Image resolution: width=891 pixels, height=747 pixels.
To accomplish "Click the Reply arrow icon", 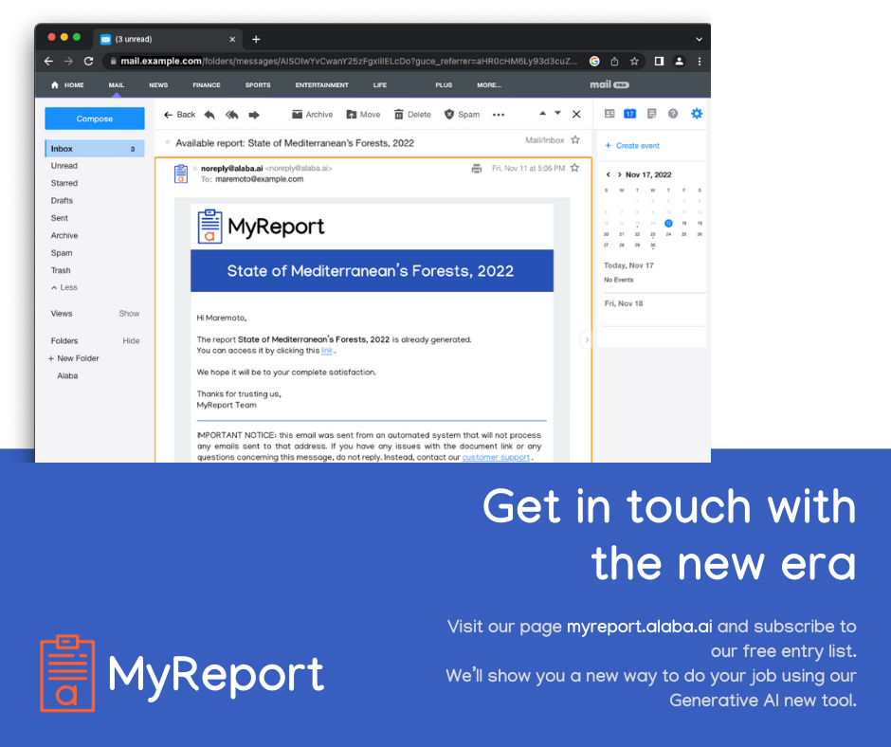I will [x=209, y=115].
